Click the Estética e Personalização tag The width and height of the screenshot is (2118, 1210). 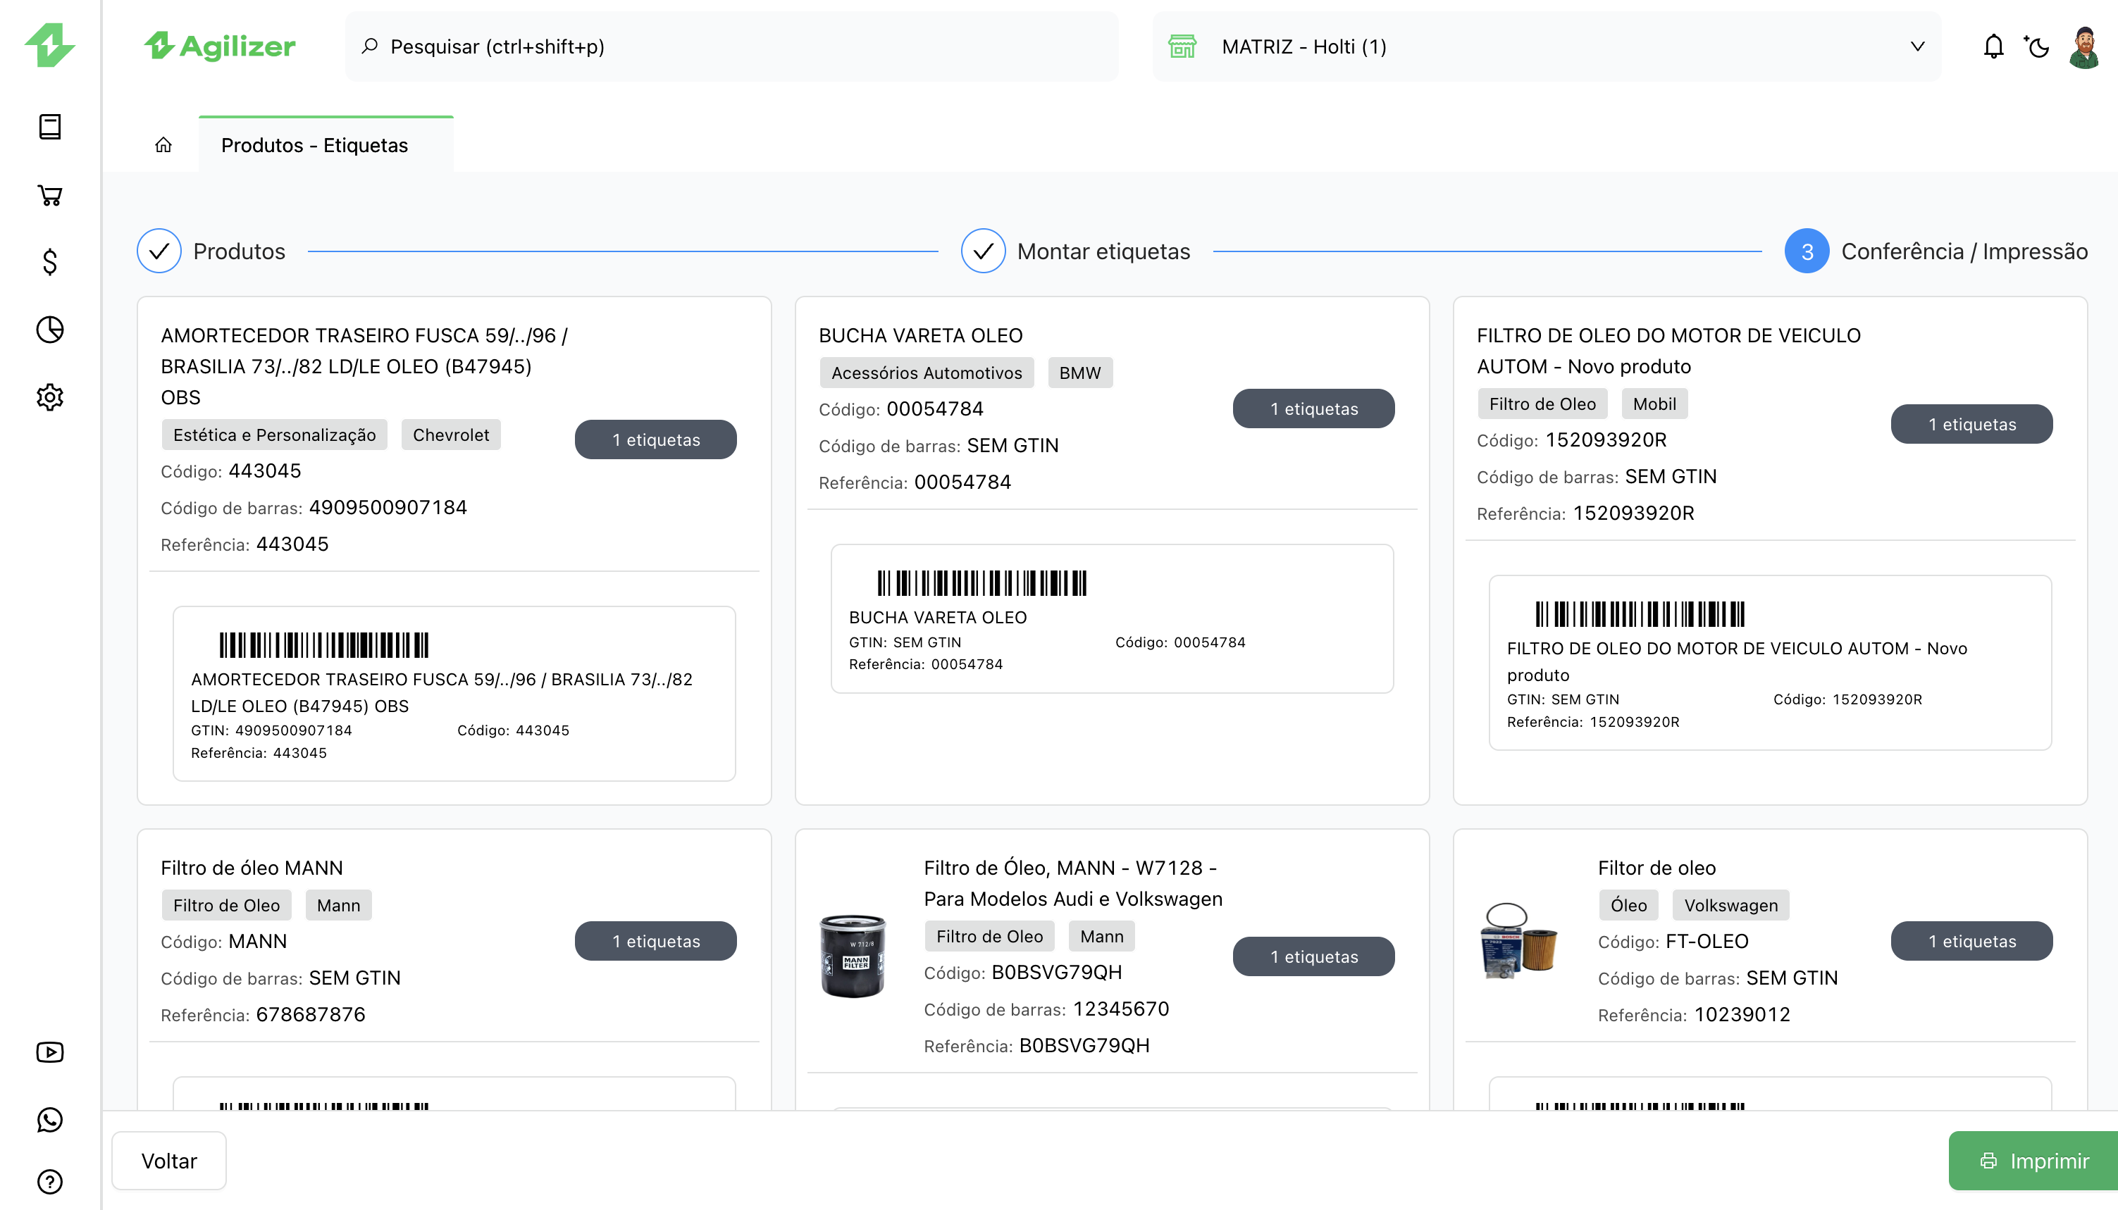click(274, 435)
